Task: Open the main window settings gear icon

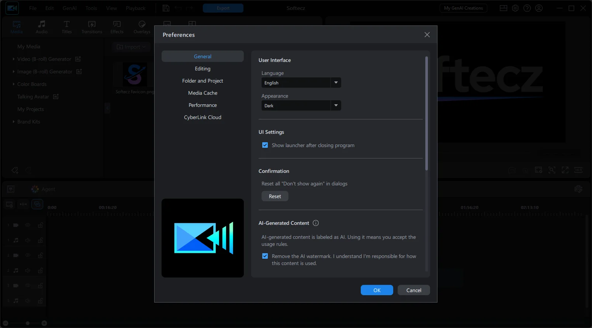Action: pos(515,8)
